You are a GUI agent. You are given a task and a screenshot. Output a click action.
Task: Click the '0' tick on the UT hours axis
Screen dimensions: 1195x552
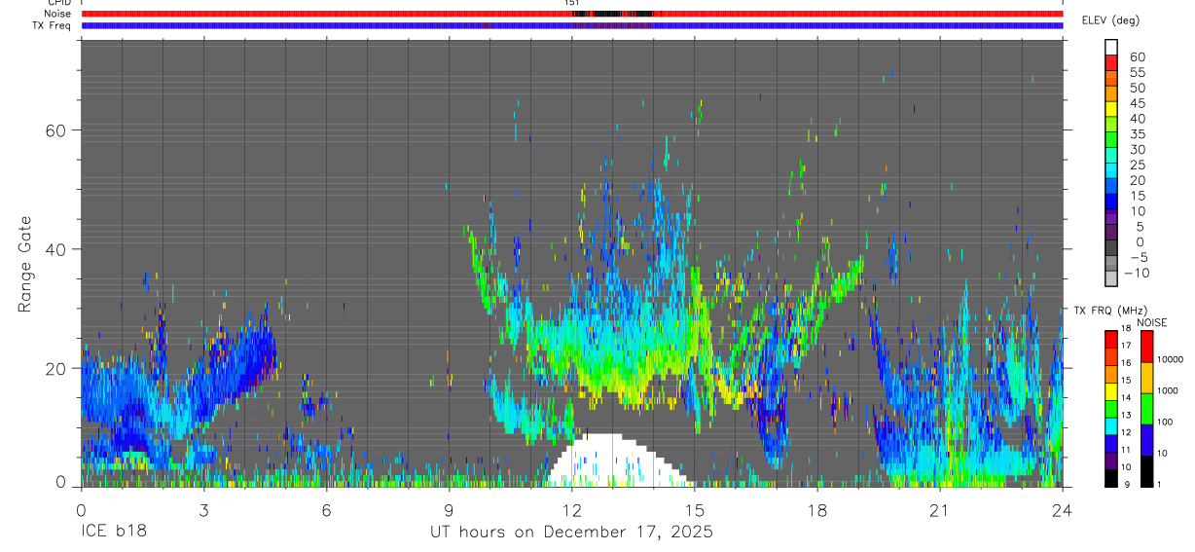pyautogui.click(x=81, y=510)
